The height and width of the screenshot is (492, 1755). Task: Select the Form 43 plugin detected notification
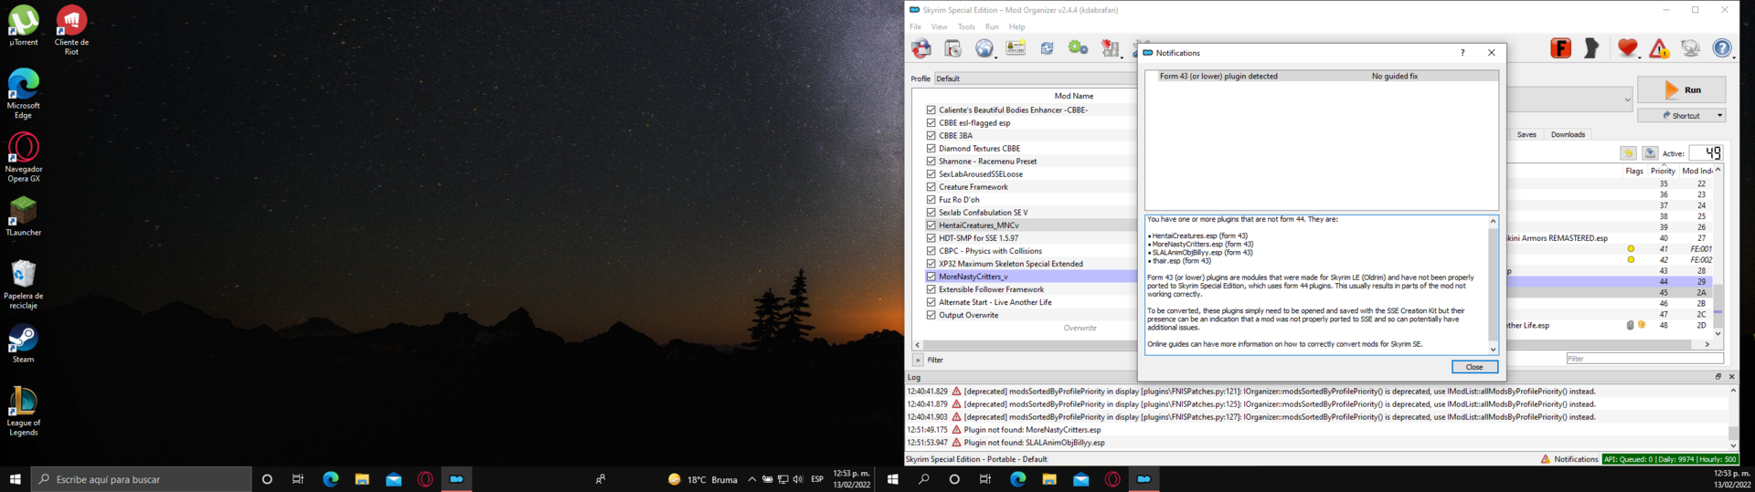1322,76
